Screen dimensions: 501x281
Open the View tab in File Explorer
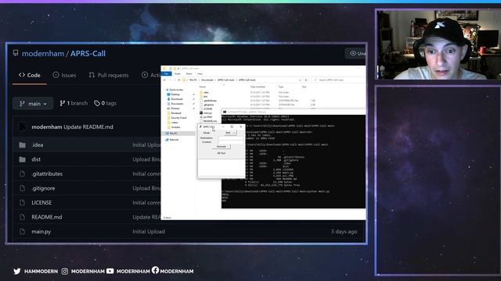point(200,73)
